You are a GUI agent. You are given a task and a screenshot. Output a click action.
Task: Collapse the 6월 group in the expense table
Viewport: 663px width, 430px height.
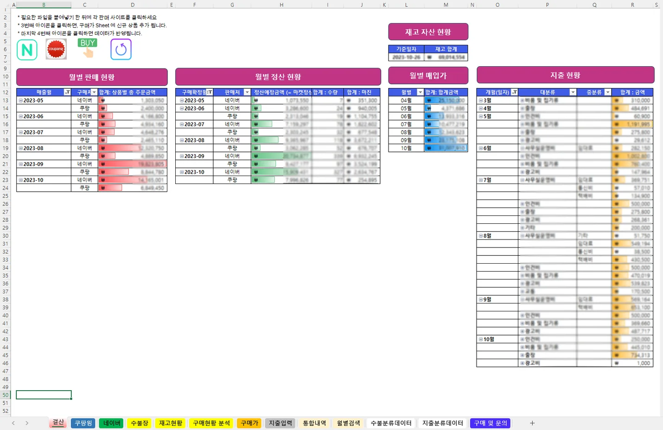click(x=481, y=148)
